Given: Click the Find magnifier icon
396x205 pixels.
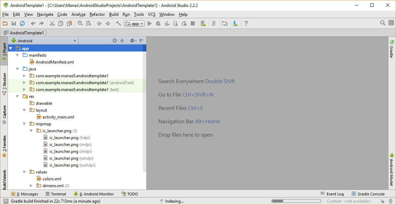Looking at the screenshot, I should point(80,23).
